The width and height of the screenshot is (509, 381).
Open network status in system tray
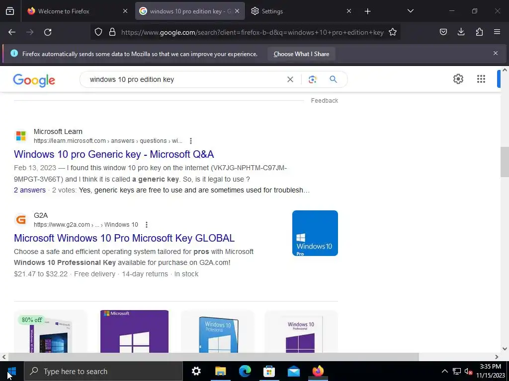point(457,371)
